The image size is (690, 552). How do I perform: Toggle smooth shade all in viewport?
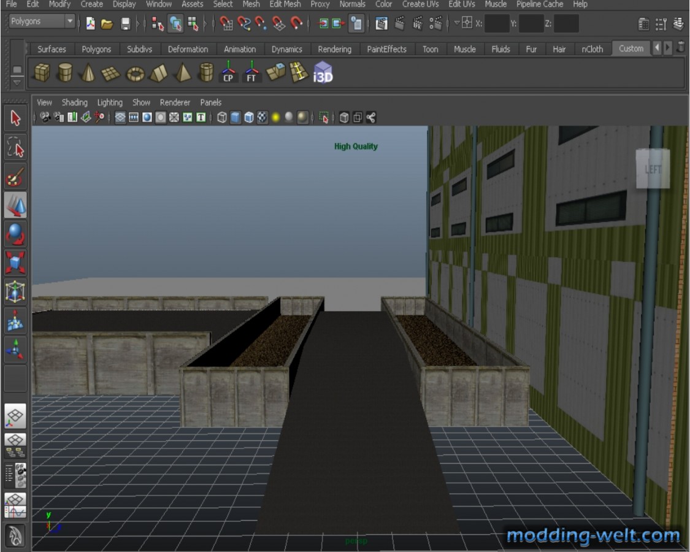pyautogui.click(x=236, y=118)
